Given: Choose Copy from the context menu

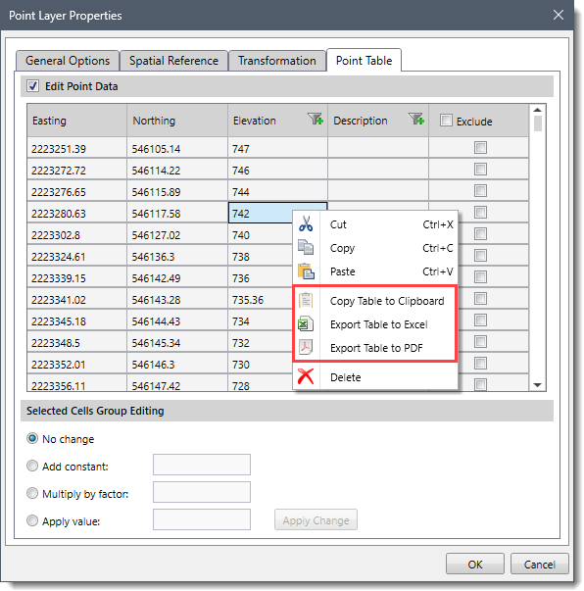Looking at the screenshot, I should (375, 248).
